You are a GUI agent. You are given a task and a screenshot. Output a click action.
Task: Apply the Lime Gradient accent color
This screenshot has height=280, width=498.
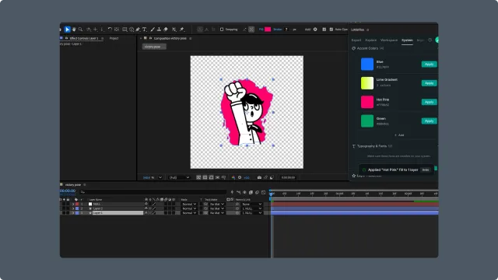coord(429,83)
